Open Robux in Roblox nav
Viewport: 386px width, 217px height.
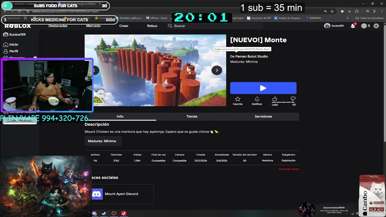click(x=152, y=26)
